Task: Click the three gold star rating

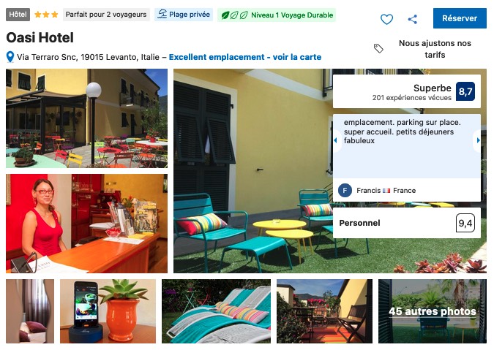Action: [46, 15]
